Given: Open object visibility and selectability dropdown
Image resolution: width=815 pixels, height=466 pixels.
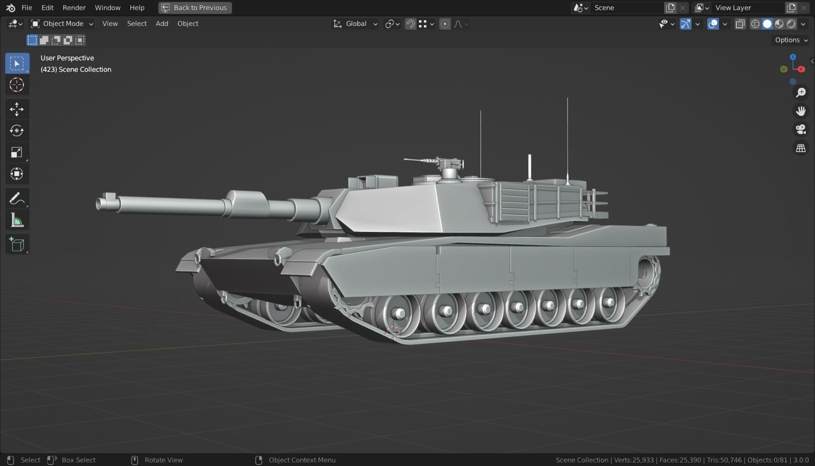Looking at the screenshot, I should (x=667, y=24).
